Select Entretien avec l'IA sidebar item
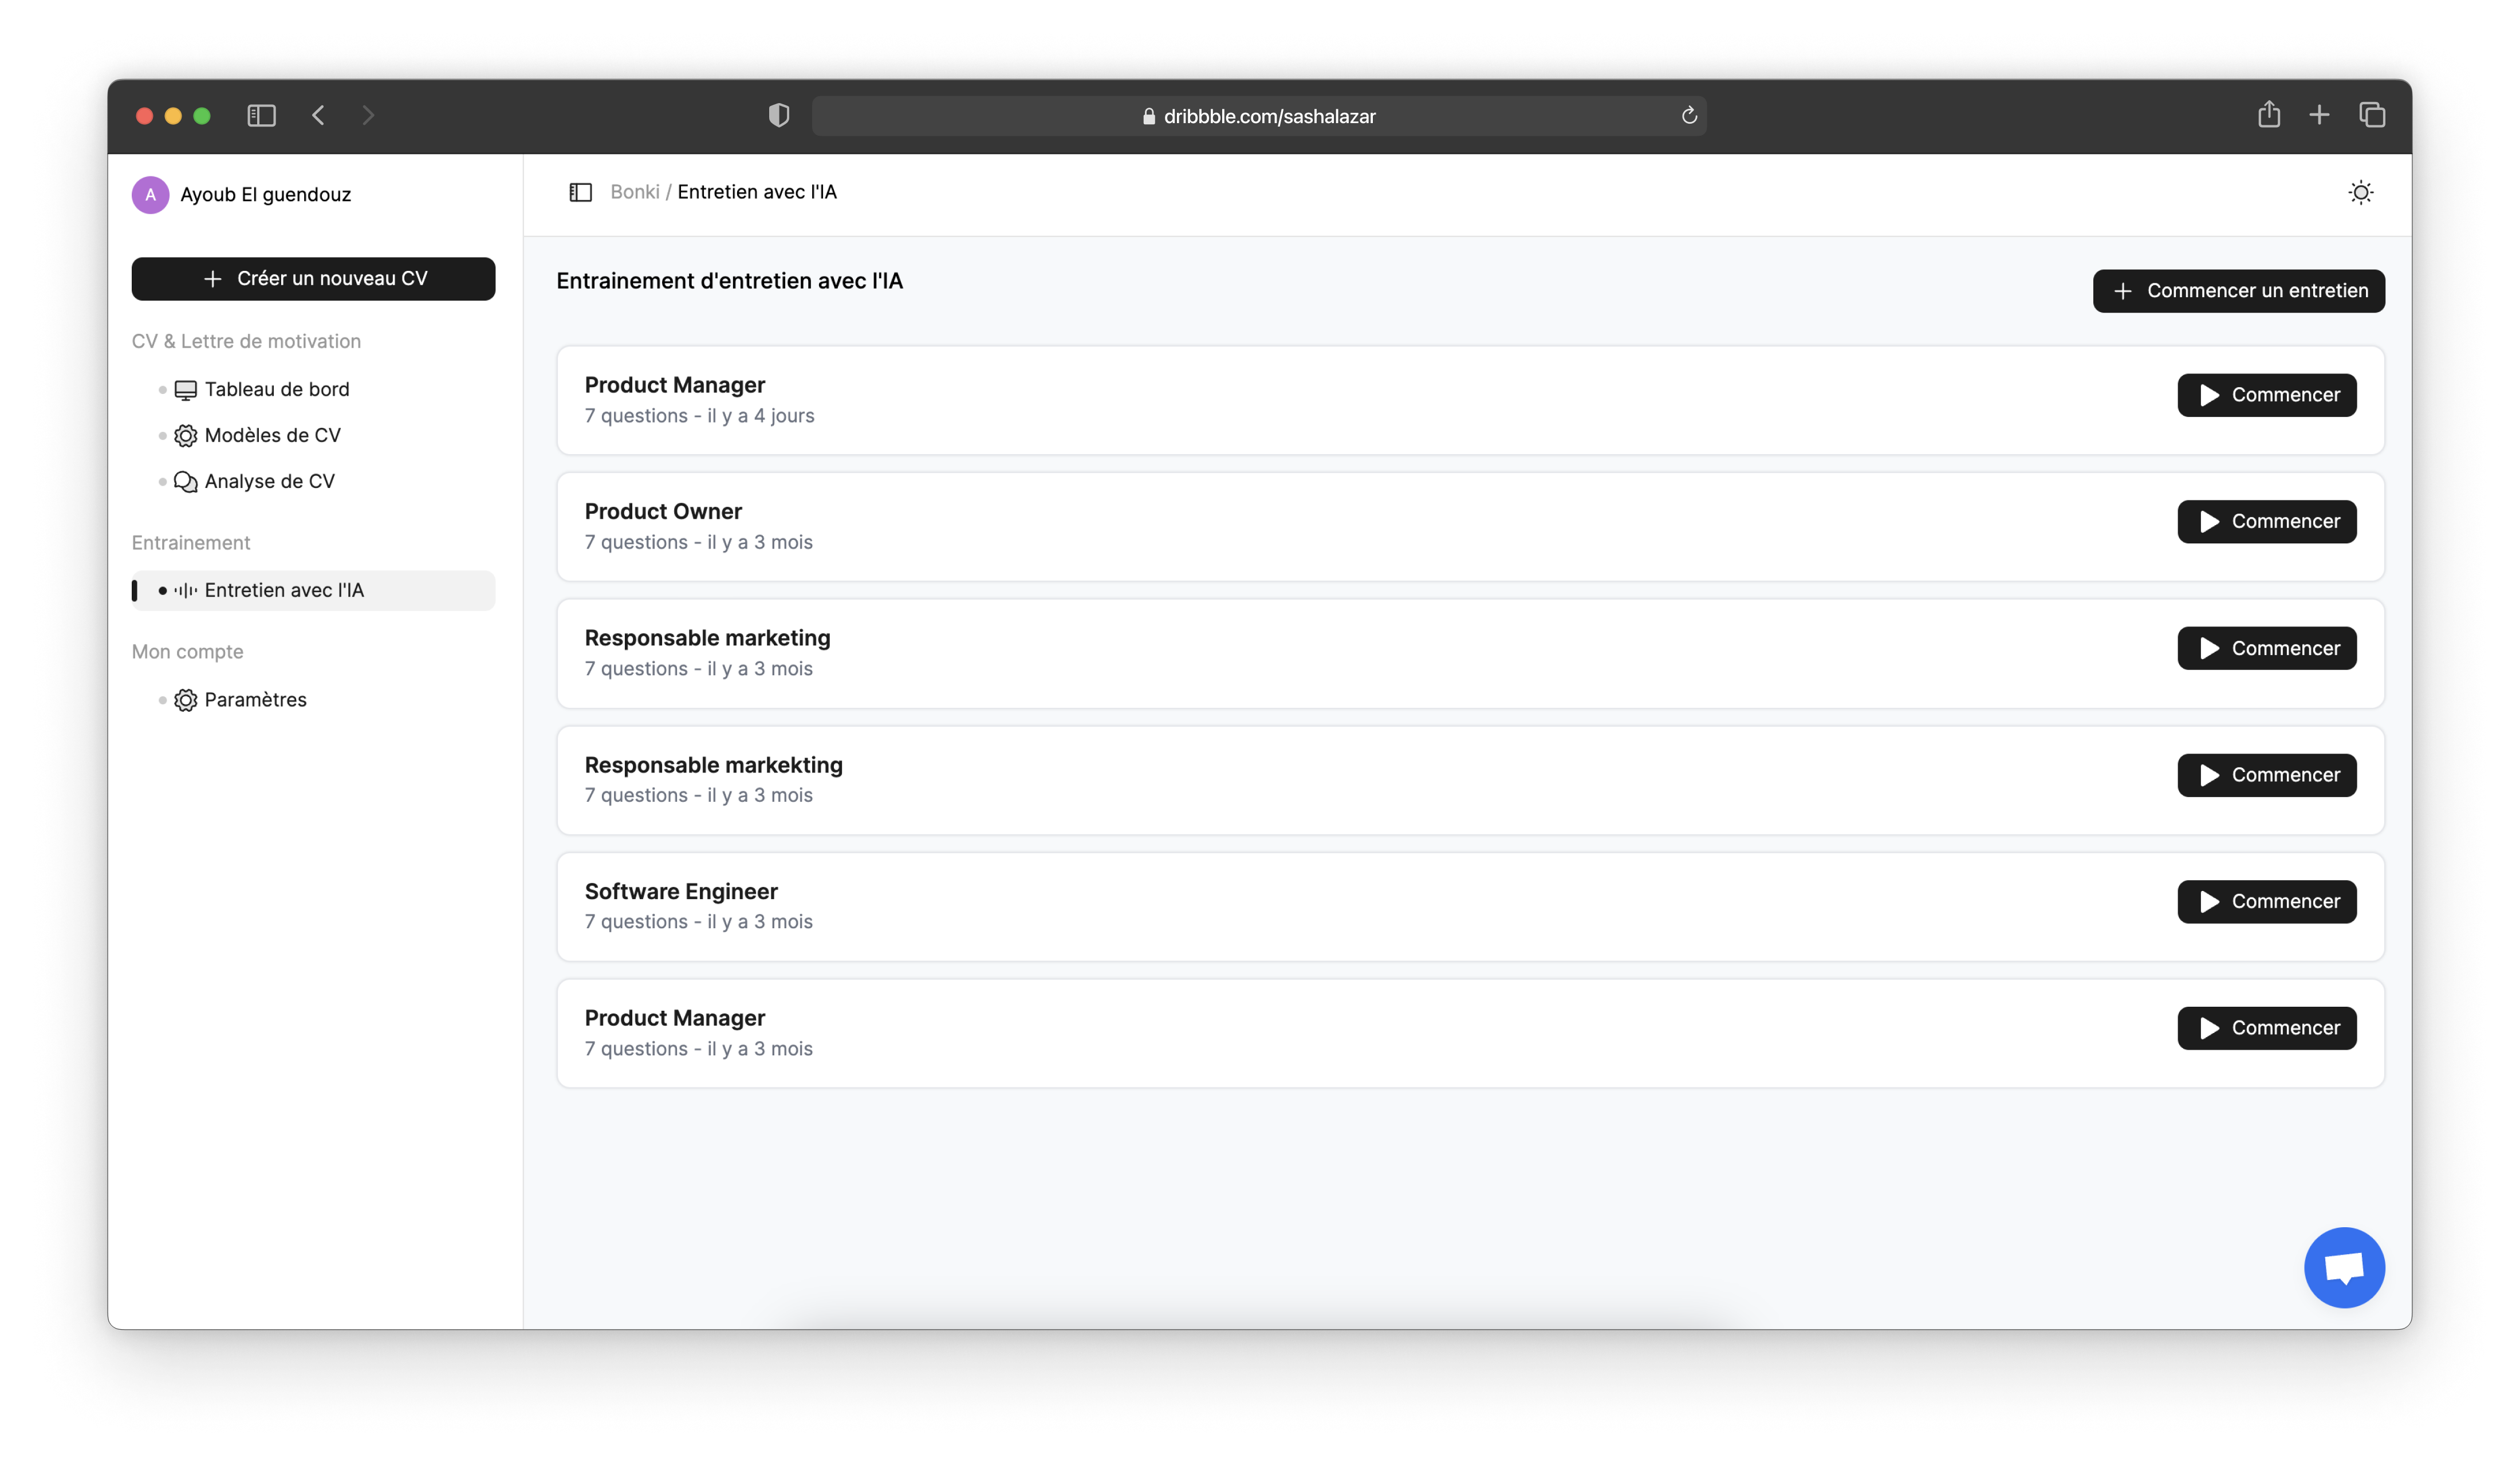Image resolution: width=2520 pixels, height=1466 pixels. click(313, 590)
